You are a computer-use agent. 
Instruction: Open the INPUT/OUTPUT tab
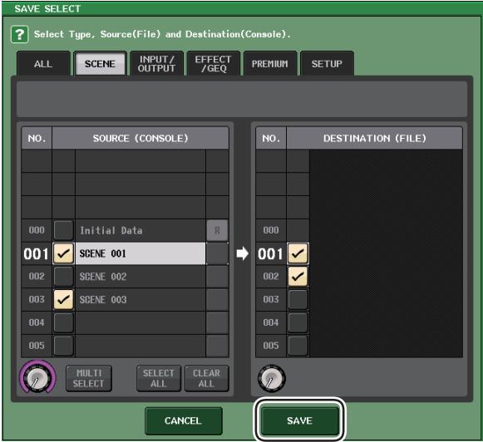(x=156, y=64)
